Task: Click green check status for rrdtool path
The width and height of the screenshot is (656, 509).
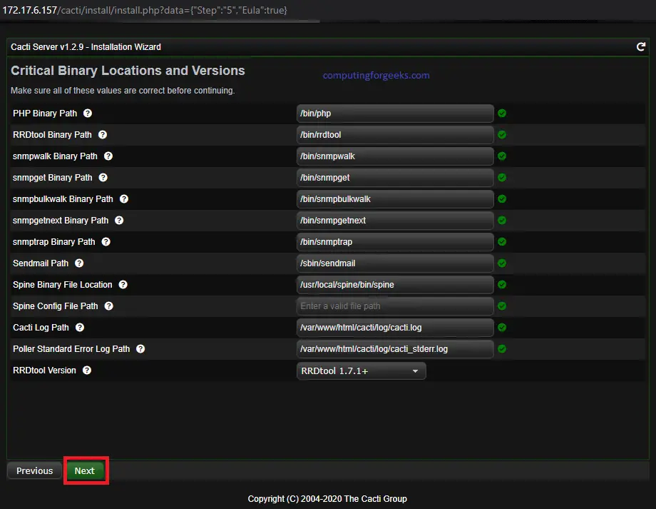Action: click(x=502, y=134)
